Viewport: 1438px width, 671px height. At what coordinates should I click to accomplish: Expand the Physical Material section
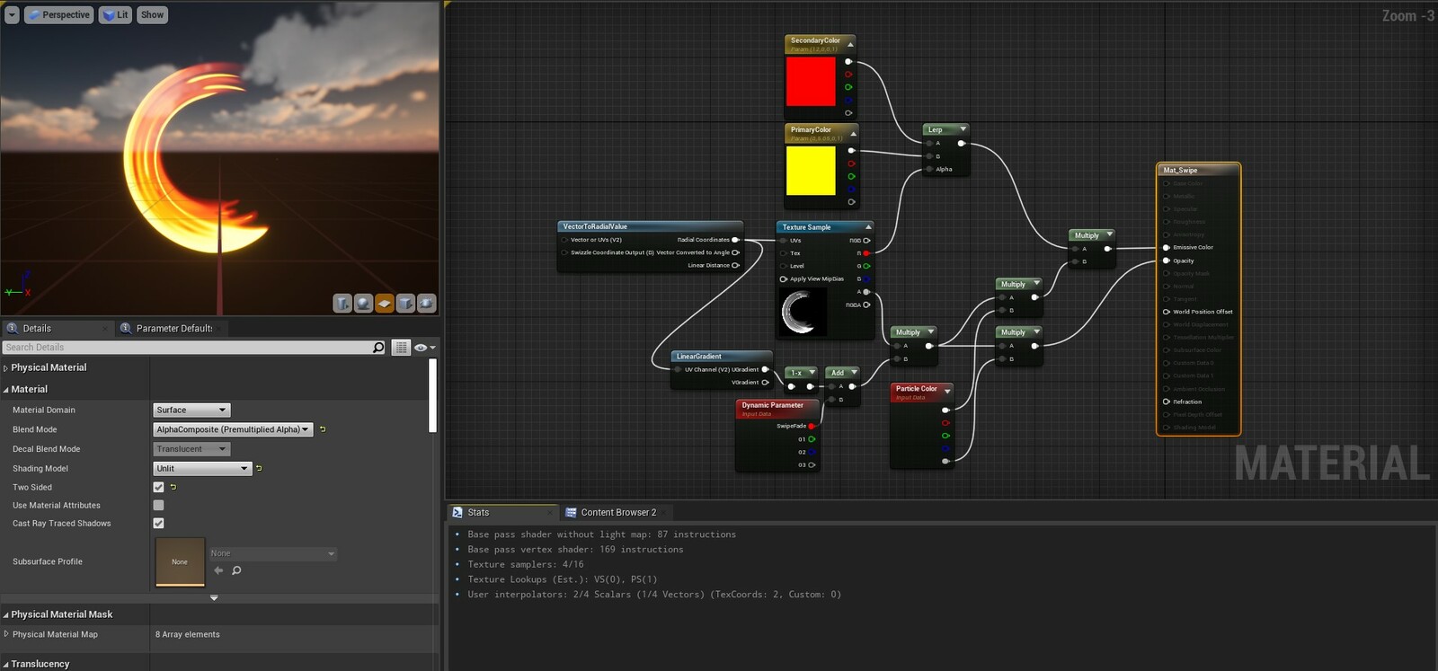5,368
